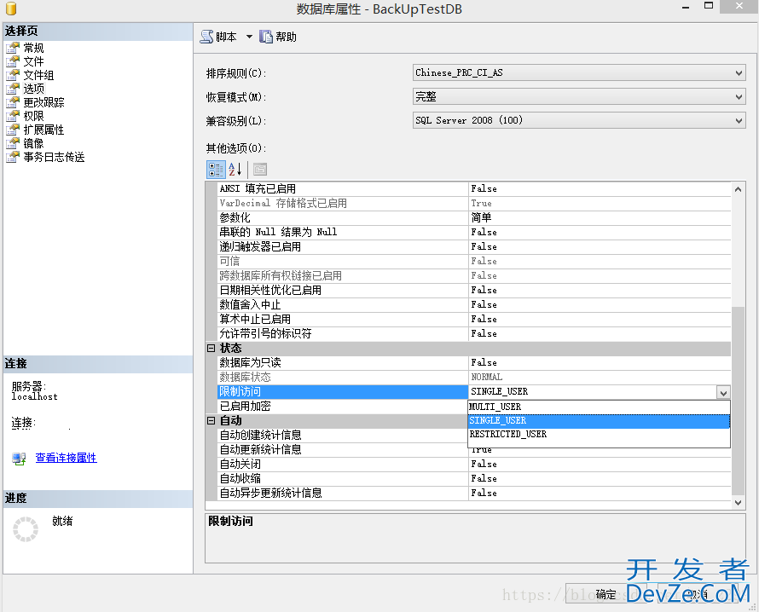Click the 镜像 page icon

[x=13, y=143]
